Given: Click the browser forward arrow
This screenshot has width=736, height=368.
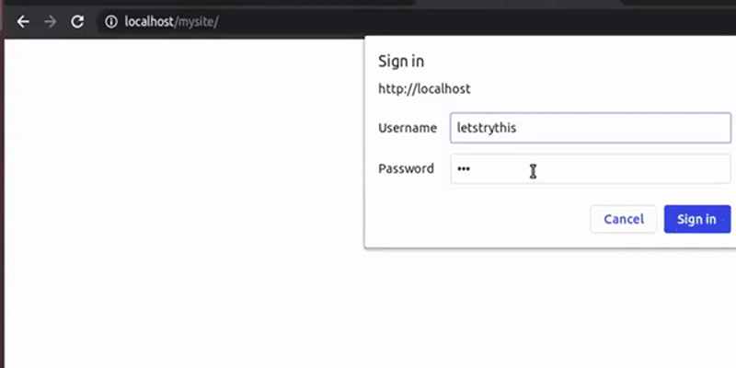Looking at the screenshot, I should [50, 21].
